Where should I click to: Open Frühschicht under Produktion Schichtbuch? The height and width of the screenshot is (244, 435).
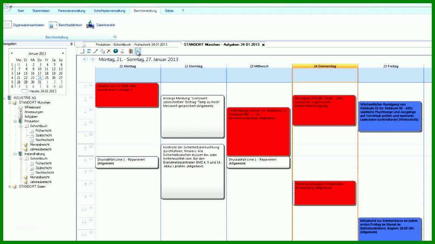coord(44,131)
